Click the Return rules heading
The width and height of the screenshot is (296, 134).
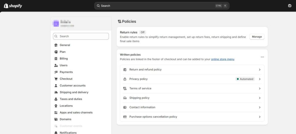point(129,32)
